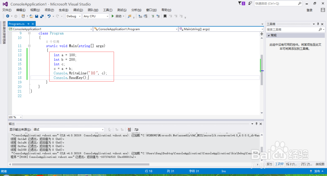Screen dimensions: 327x176
Task: Click the Open File folder icon
Action: pyautogui.click(x=31, y=16)
